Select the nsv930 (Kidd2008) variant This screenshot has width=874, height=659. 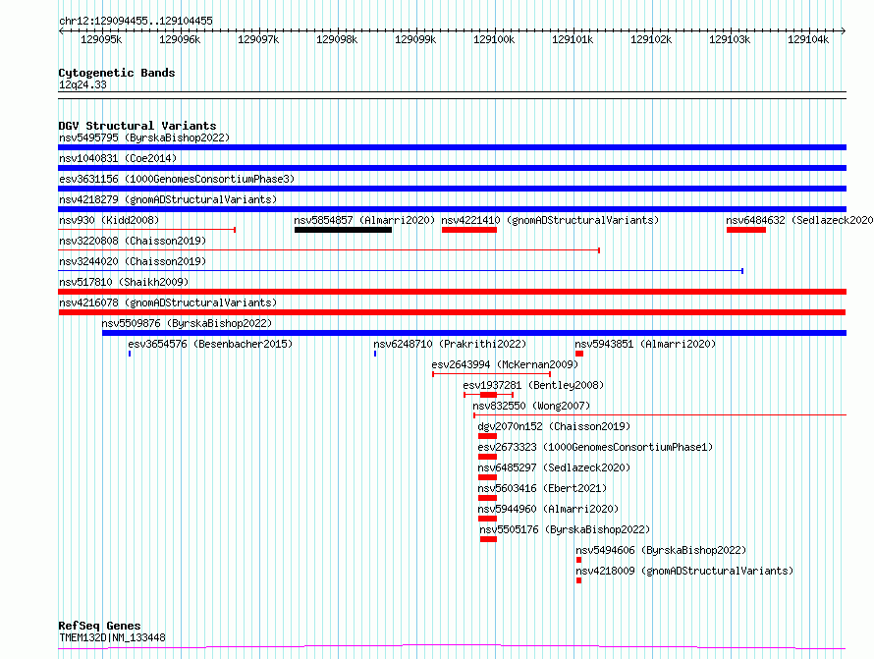(x=147, y=229)
